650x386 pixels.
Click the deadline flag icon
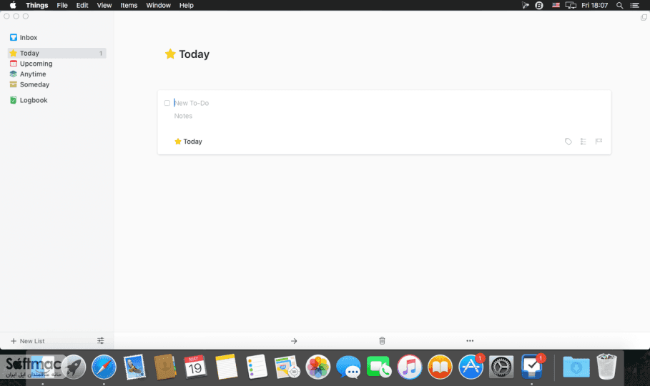(599, 142)
